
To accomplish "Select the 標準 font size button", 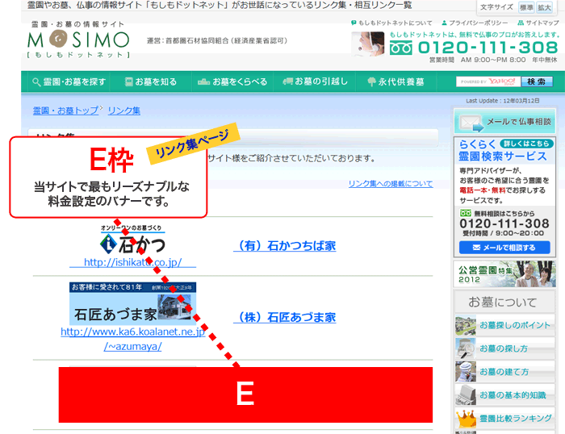I will 526,7.
